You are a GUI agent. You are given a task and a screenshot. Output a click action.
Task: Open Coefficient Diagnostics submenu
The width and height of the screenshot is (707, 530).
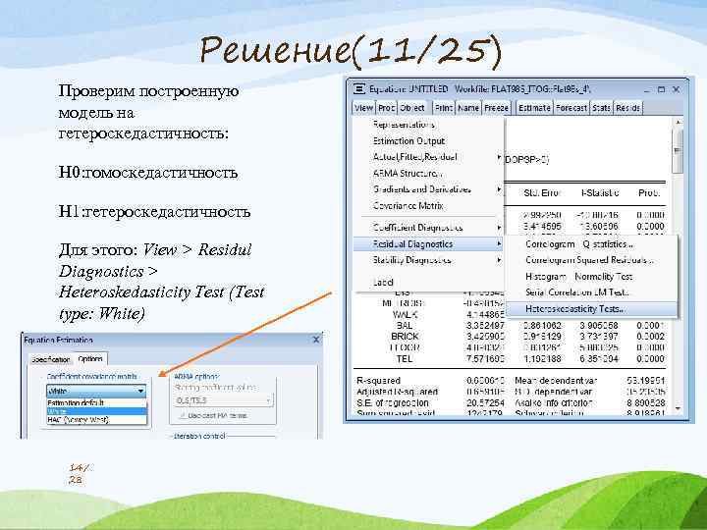coord(428,228)
